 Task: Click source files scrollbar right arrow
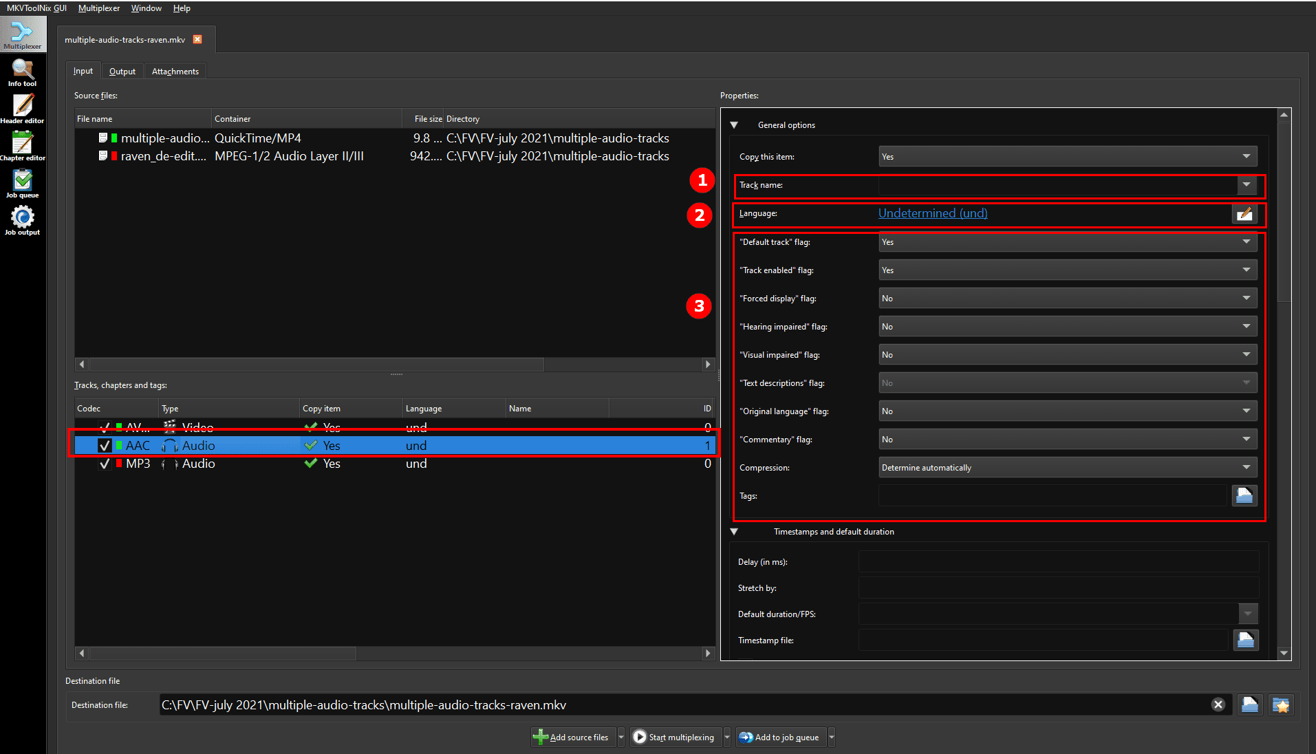(x=708, y=364)
